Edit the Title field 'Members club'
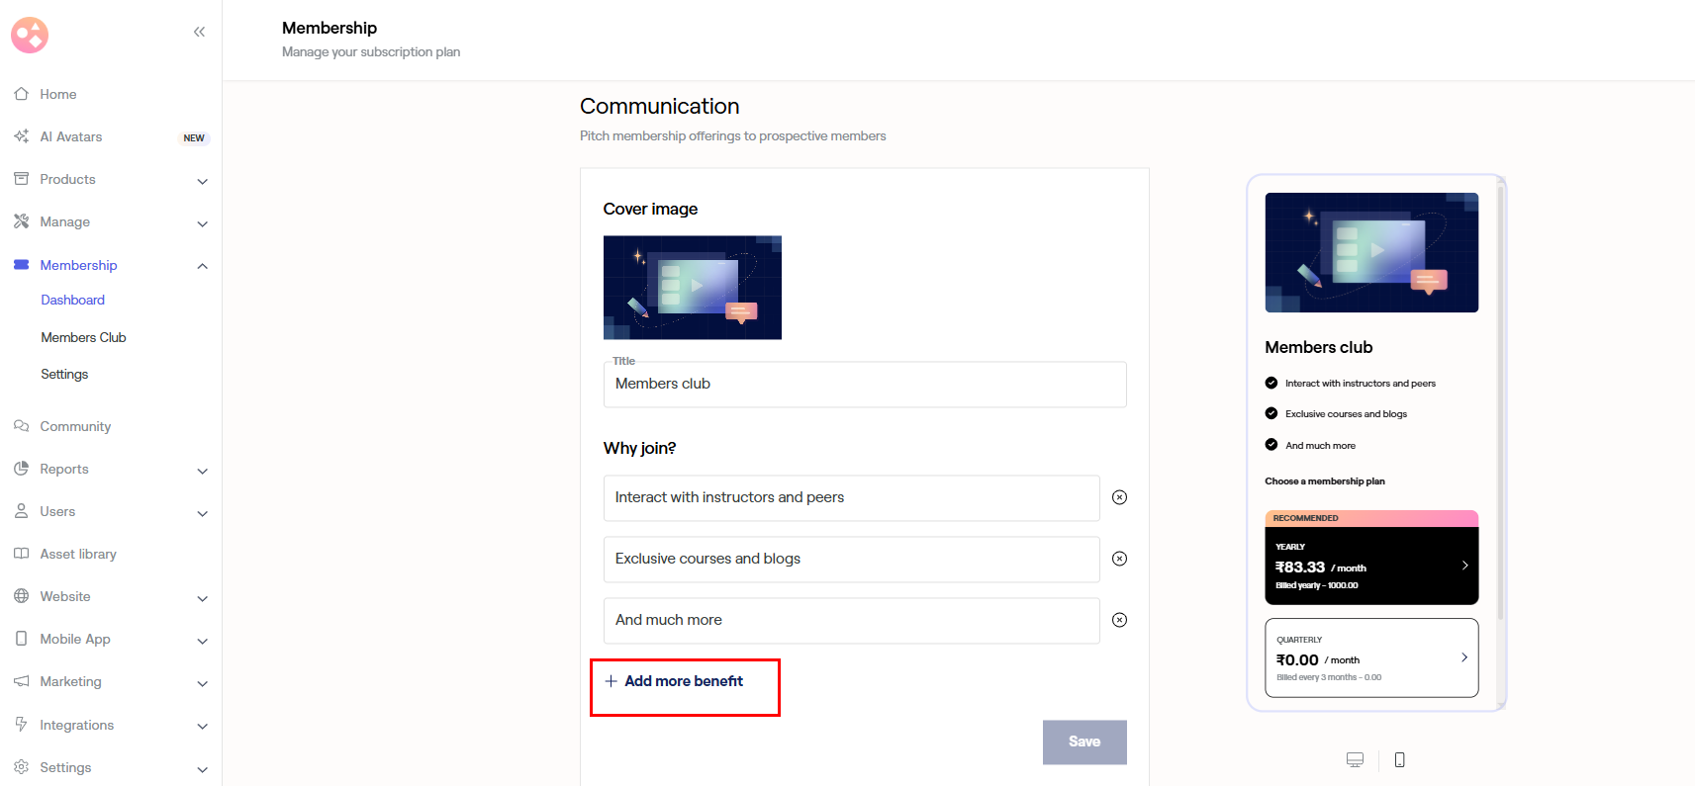 (x=864, y=385)
